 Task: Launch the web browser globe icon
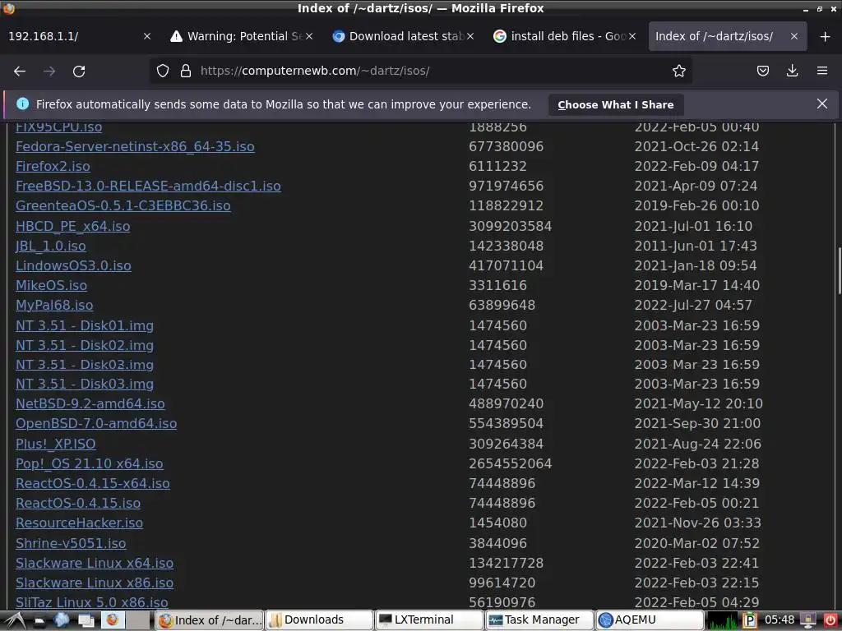click(x=61, y=620)
